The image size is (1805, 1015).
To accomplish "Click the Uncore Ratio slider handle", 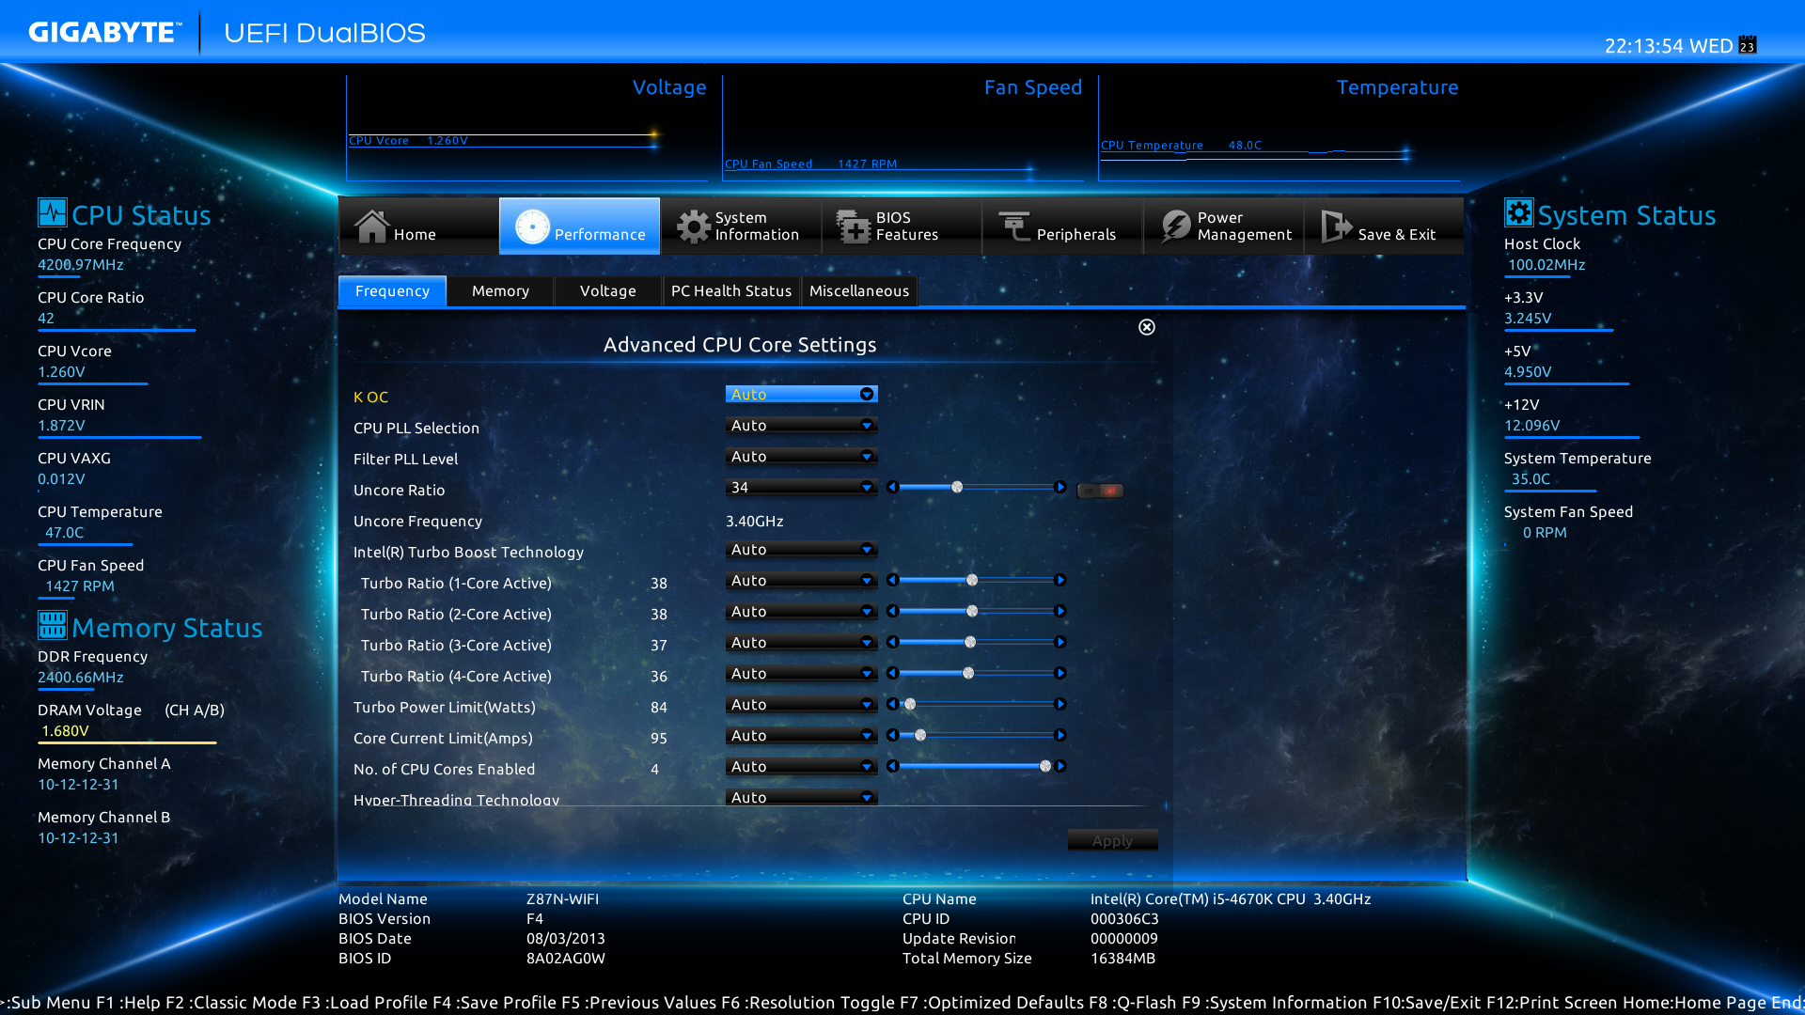I will click(957, 487).
